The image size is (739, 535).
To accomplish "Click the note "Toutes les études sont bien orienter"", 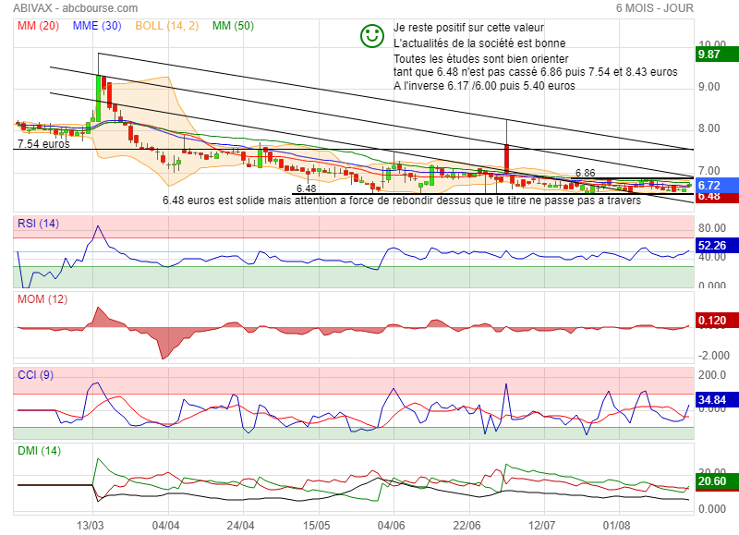I will pos(480,59).
